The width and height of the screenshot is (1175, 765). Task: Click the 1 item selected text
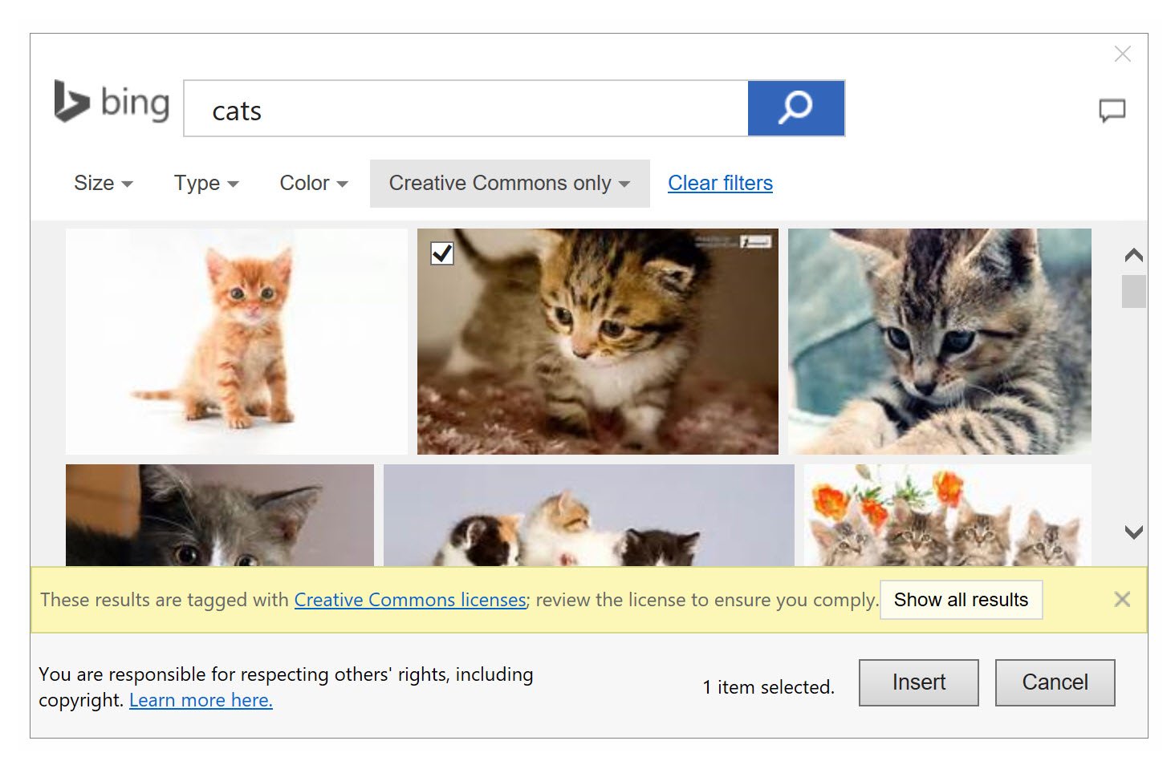coord(769,687)
